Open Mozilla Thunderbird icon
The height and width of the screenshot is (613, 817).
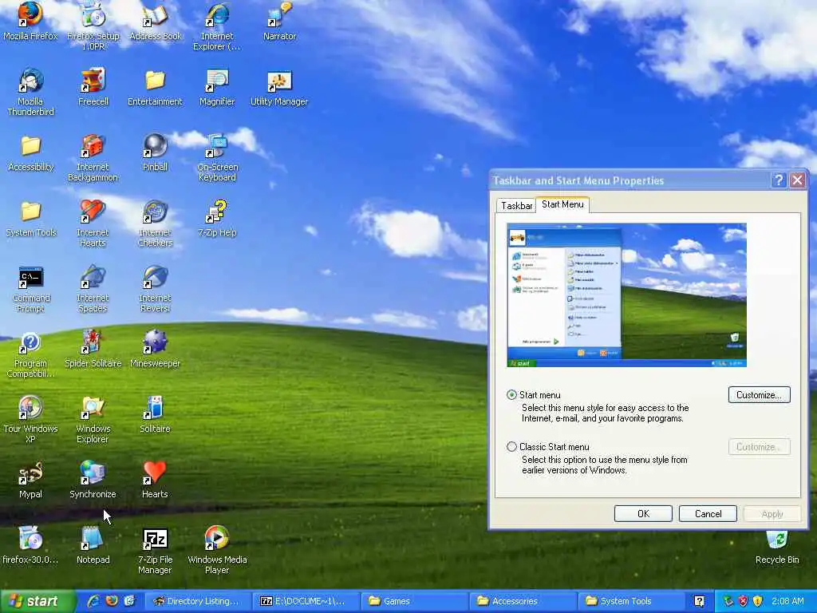click(30, 92)
